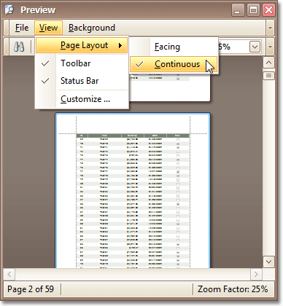Click the vertical scrollbar down arrow
Image resolution: width=283 pixels, height=306 pixels.
click(x=268, y=262)
